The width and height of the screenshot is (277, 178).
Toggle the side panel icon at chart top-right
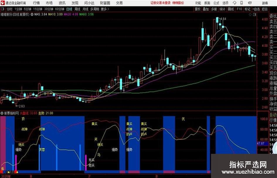254,15
